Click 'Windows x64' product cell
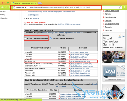 coord(29,75)
